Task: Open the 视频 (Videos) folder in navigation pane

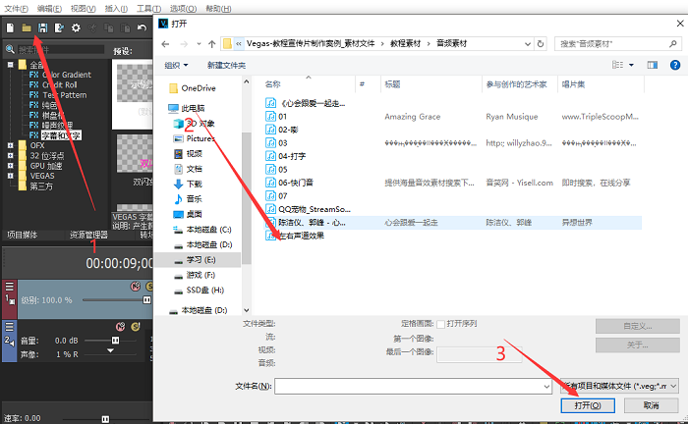Action: [188, 154]
